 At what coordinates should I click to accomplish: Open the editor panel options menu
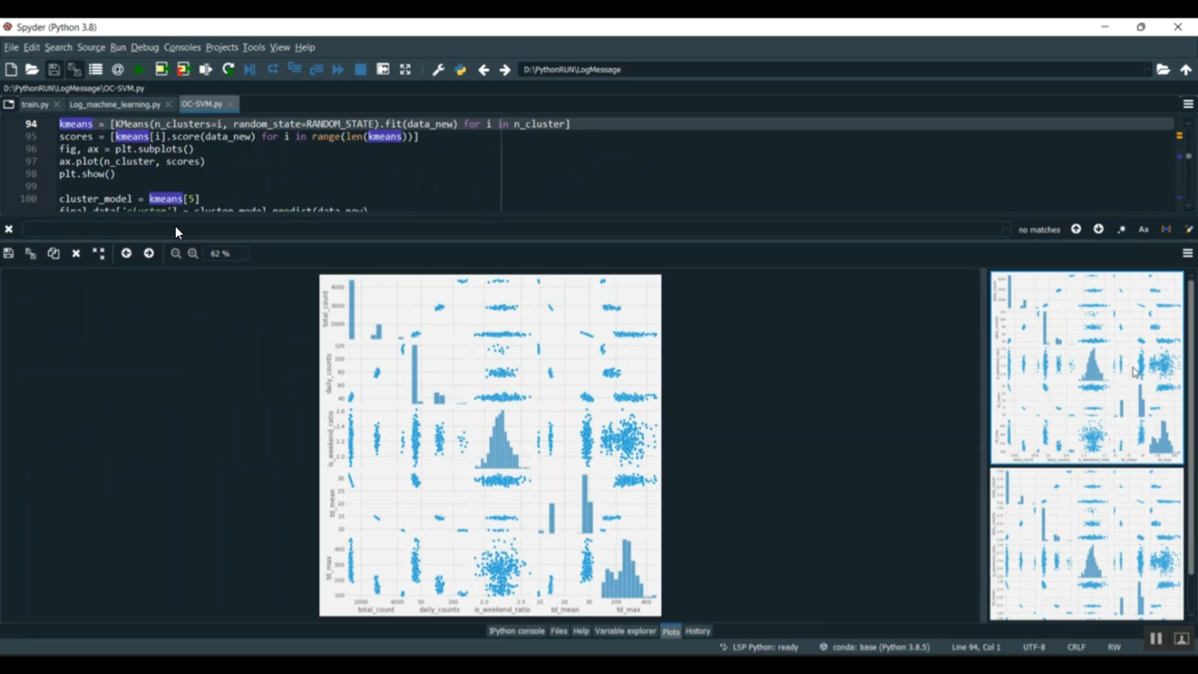pyautogui.click(x=1188, y=104)
